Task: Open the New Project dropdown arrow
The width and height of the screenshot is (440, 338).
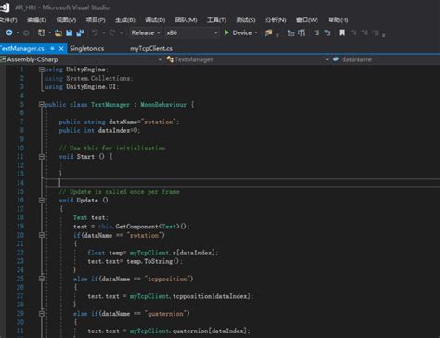Action: pos(49,32)
